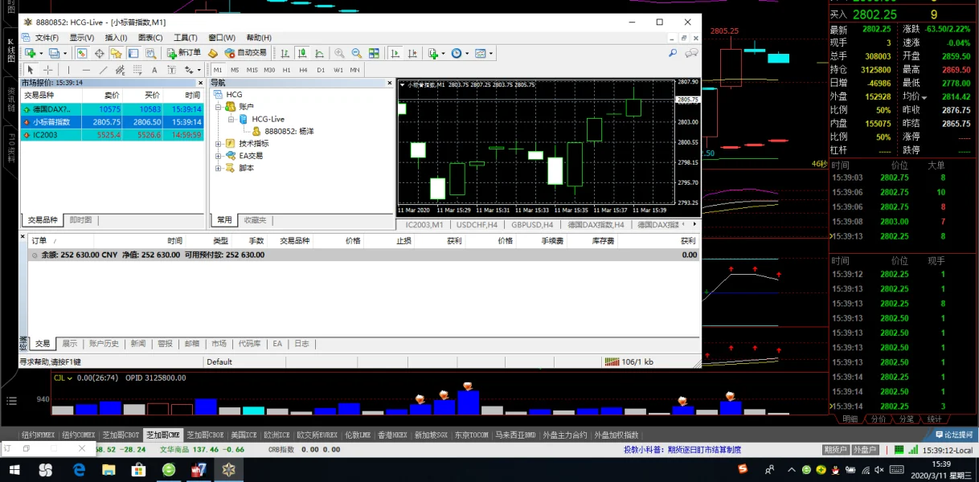Click the zoom out magnifier icon

(356, 53)
